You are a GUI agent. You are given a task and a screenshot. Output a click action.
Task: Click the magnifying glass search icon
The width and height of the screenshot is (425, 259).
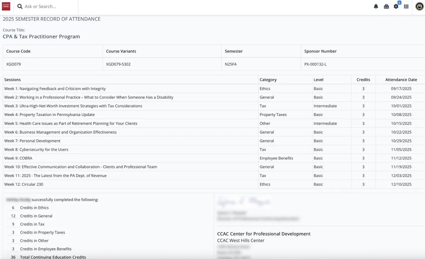click(x=20, y=6)
